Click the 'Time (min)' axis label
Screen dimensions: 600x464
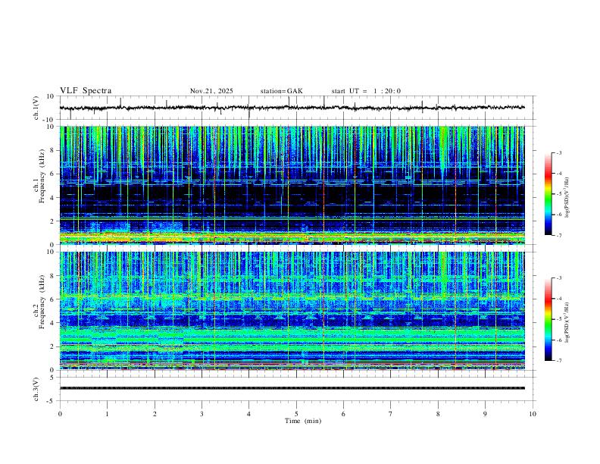[303, 421]
